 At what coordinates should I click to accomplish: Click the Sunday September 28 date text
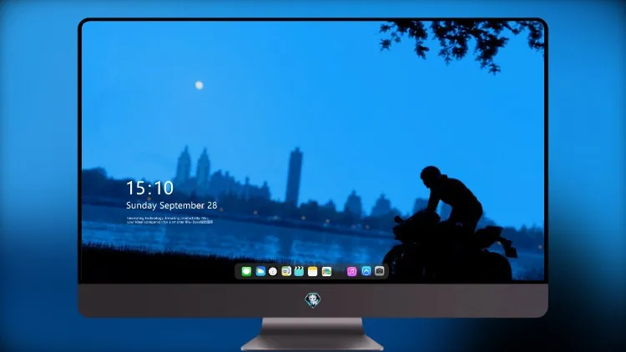click(172, 205)
